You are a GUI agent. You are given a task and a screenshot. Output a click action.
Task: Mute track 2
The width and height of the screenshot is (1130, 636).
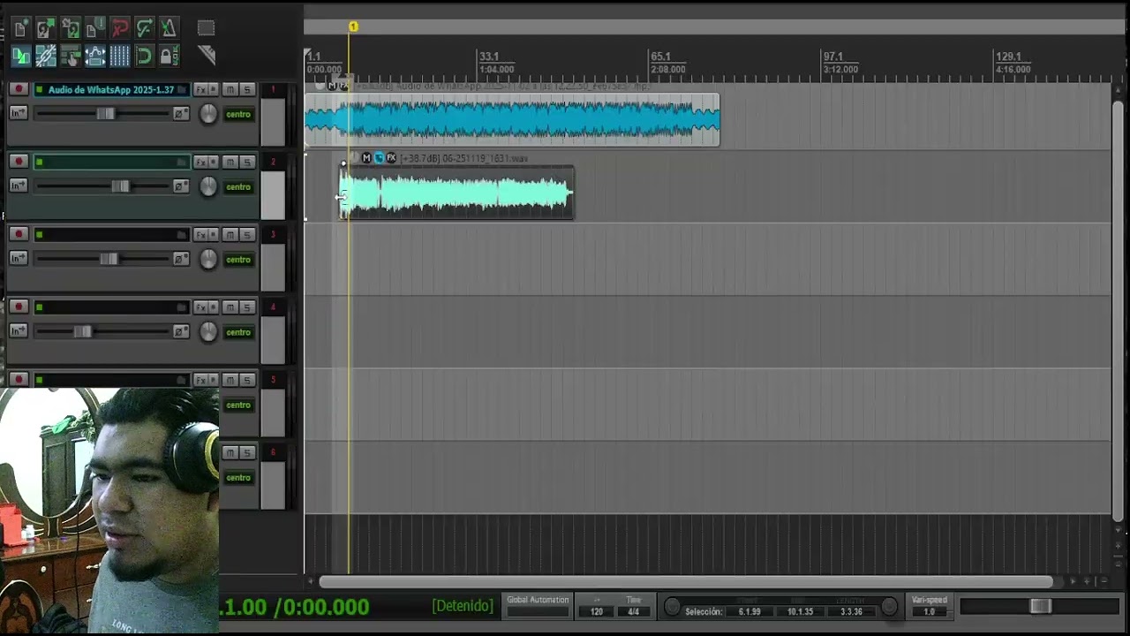point(230,162)
